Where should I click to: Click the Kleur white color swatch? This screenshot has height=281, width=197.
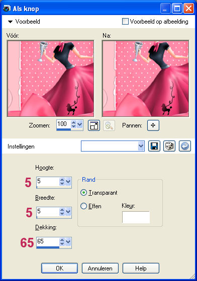click(136, 217)
